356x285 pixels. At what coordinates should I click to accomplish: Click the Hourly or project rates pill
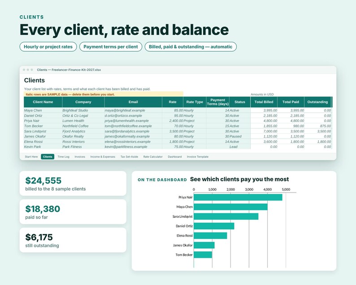click(x=48, y=47)
